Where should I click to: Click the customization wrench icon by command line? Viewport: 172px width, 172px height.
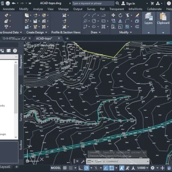[x=83, y=161]
